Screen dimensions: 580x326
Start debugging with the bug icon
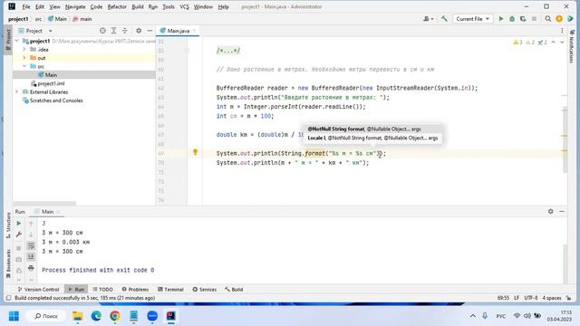click(512, 18)
